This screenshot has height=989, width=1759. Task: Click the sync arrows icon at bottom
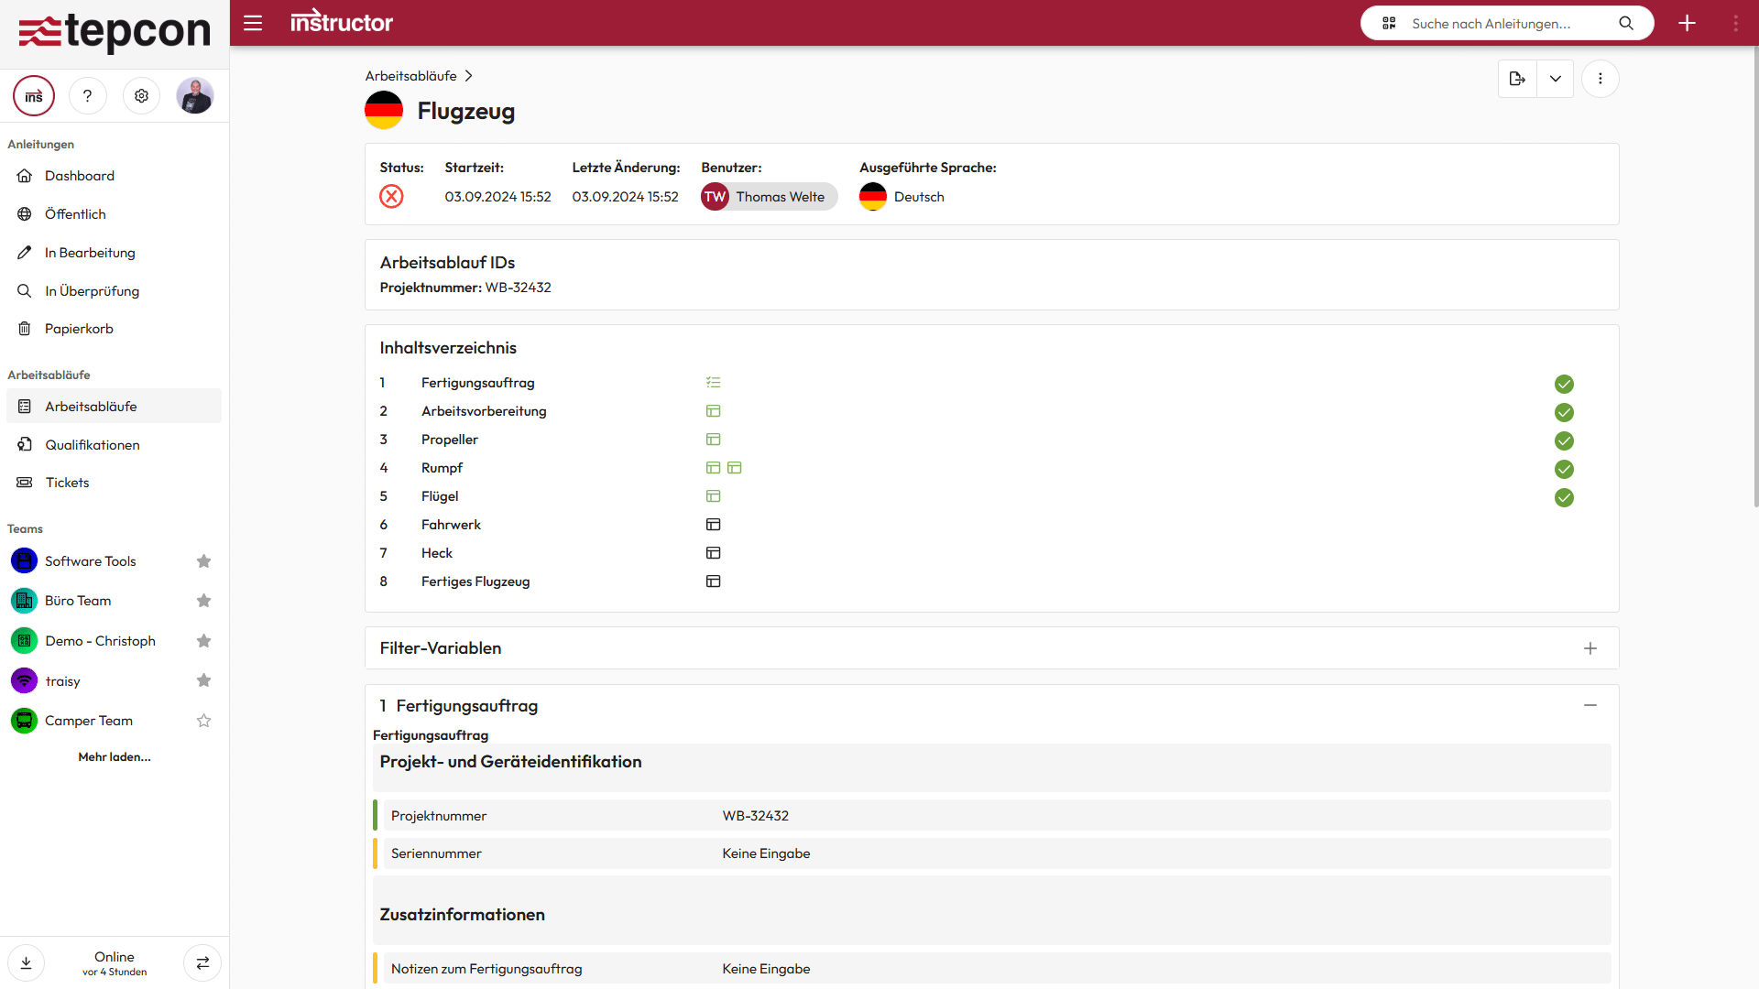(x=202, y=962)
